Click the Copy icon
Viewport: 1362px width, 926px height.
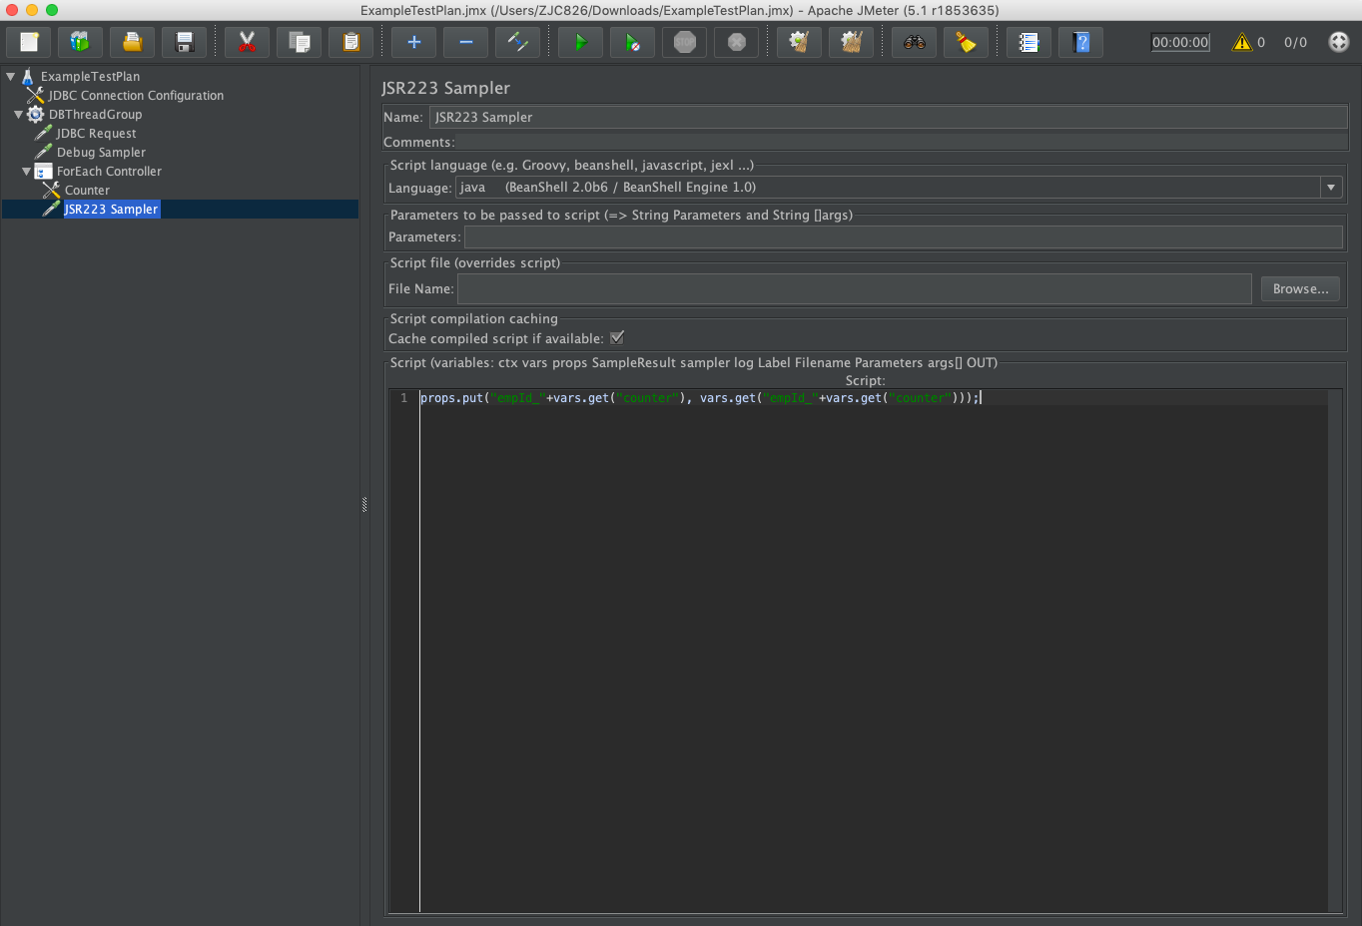(x=300, y=42)
